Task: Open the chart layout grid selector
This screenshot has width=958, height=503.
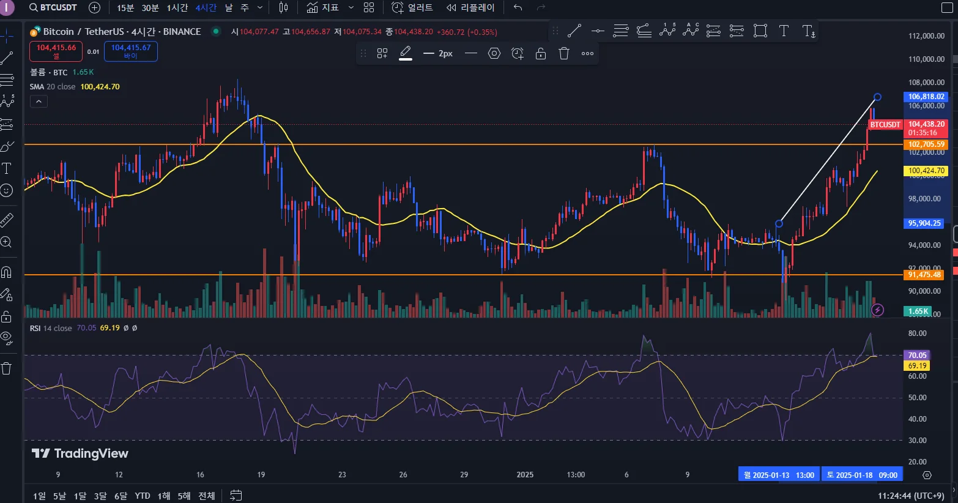Action: click(369, 7)
